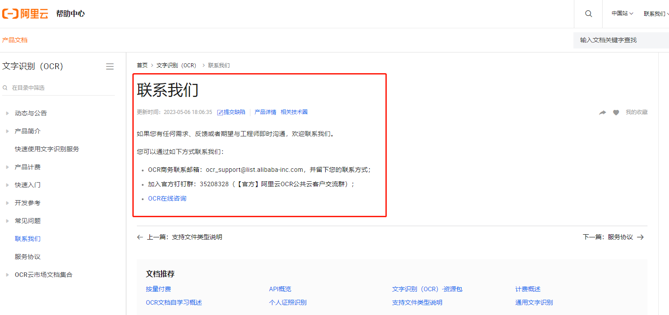Open 服务协议 in the sidebar
Screen dimensions: 669x315
click(x=28, y=257)
